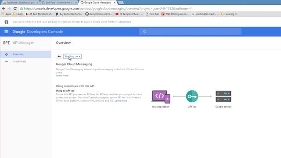Click the API key circle icon

coord(192,96)
